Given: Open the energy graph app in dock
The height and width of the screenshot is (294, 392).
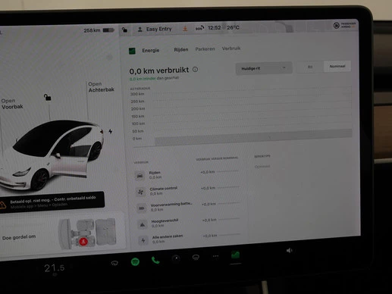Looking at the screenshot, I should tap(235, 255).
